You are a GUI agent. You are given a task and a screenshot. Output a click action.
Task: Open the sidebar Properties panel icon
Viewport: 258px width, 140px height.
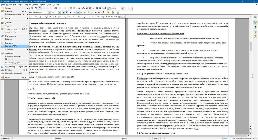[255, 22]
